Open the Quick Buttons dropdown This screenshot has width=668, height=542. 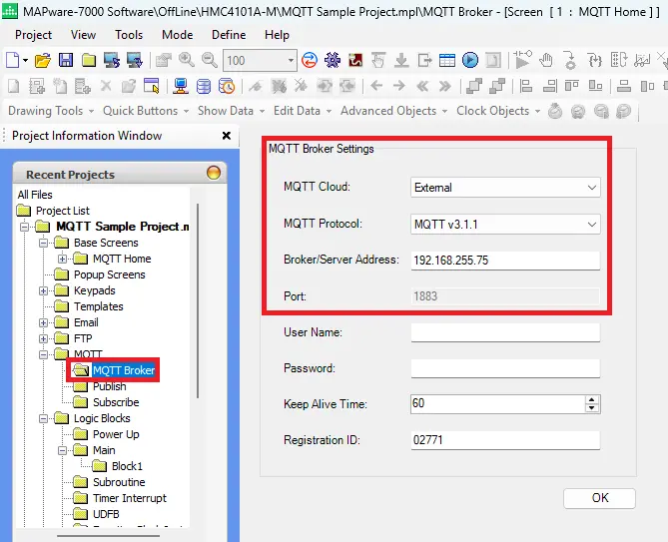tap(146, 111)
